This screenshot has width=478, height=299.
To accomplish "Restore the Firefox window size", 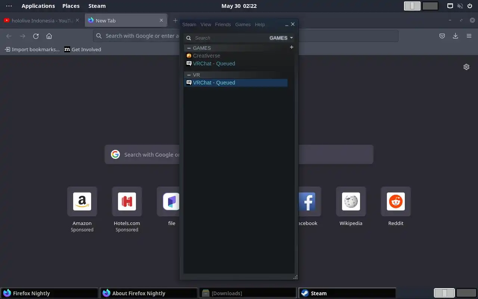I will pos(461,20).
